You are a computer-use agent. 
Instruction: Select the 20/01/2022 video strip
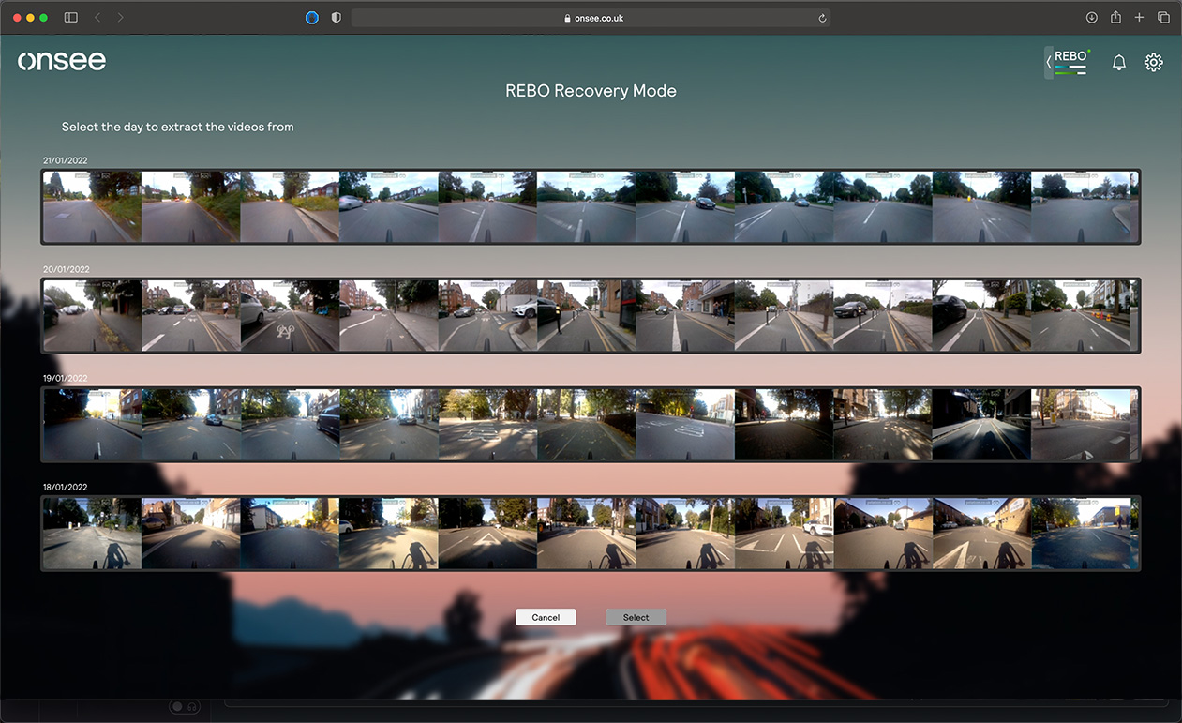pos(591,315)
